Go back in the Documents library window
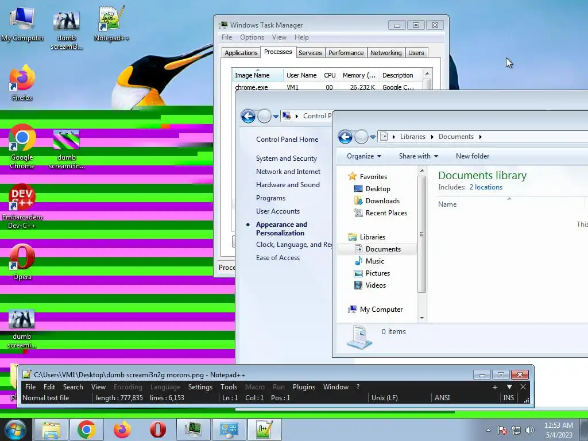 (345, 137)
